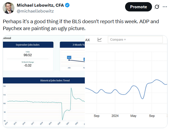
Task: Click the 99.52 index value
Action: coord(28,55)
